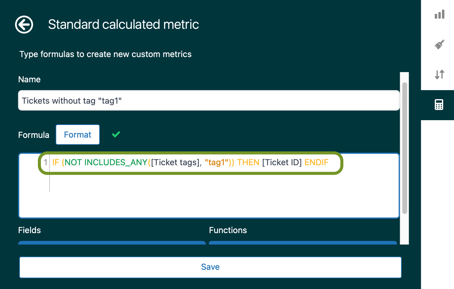The image size is (454, 289).
Task: Save the calculated metric
Action: coord(210,267)
